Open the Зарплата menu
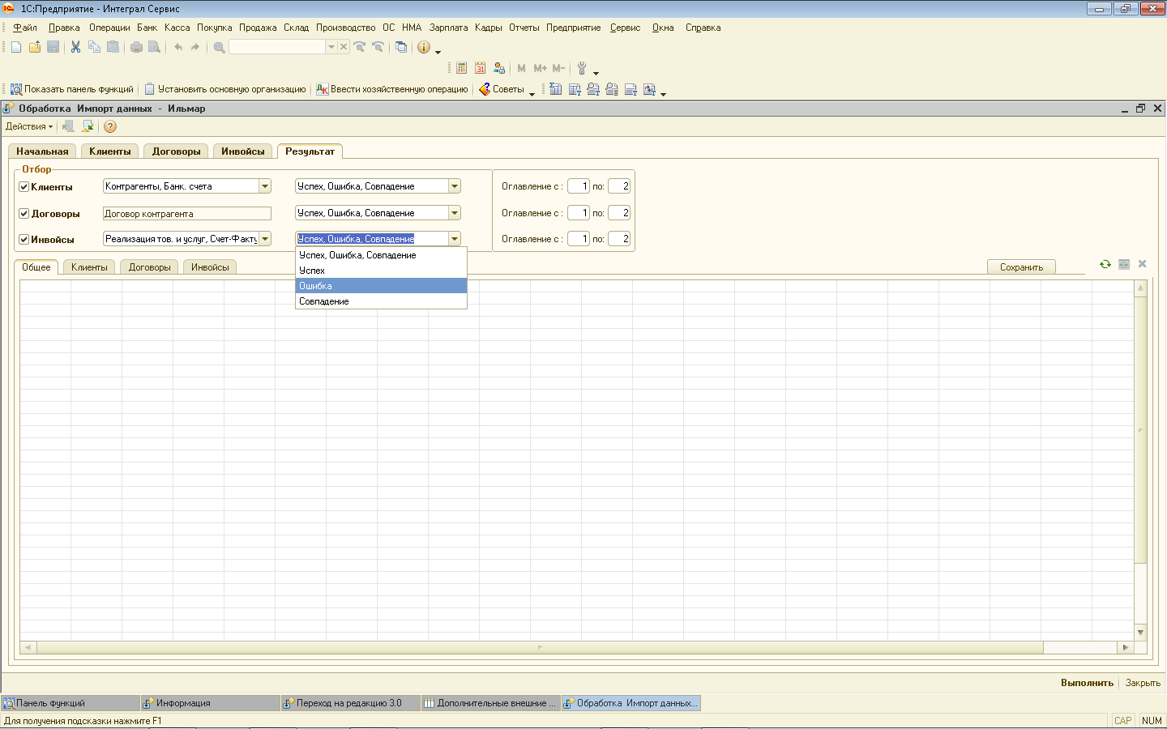This screenshot has width=1167, height=729. pyautogui.click(x=448, y=28)
